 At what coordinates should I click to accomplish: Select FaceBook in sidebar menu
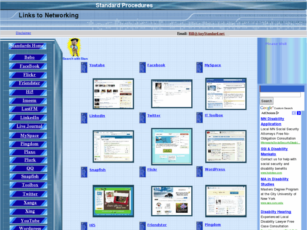coord(28,66)
